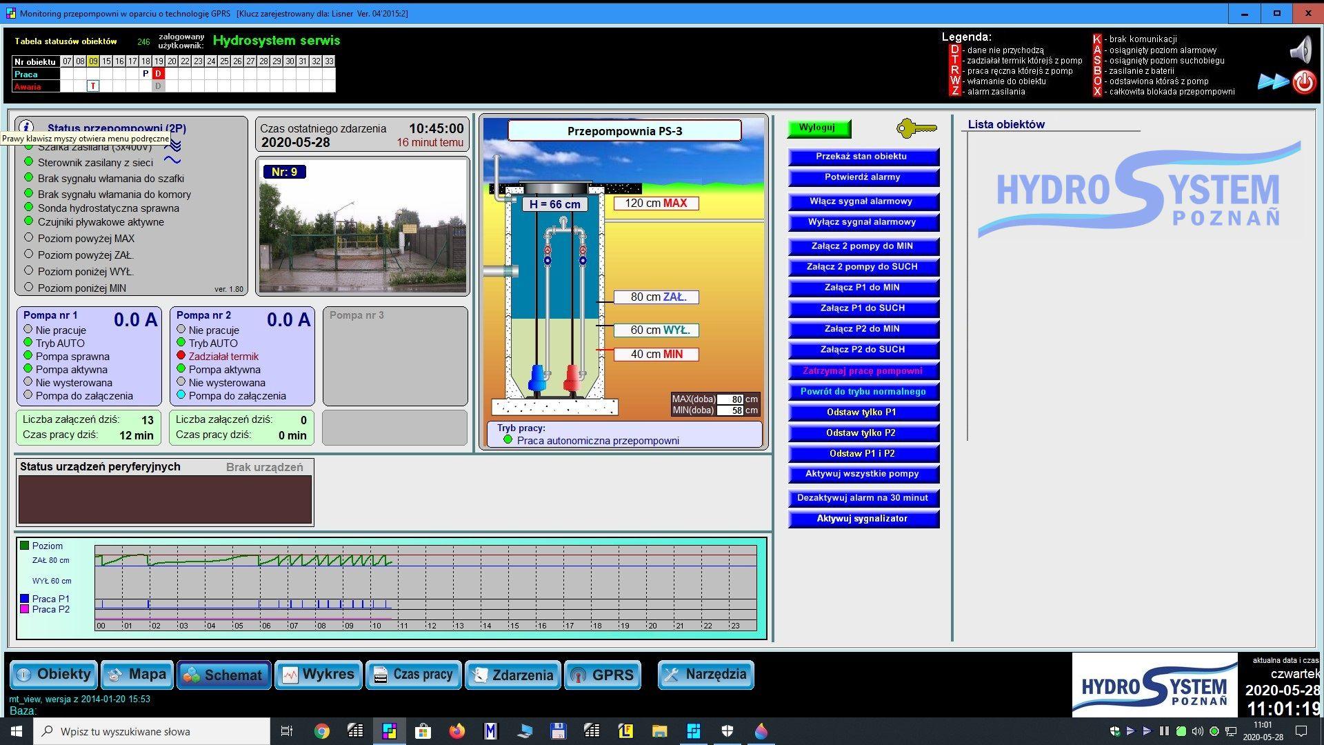Viewport: 1324px width, 745px height.
Task: Click Załącz 2 pompy do SUCH
Action: click(863, 268)
